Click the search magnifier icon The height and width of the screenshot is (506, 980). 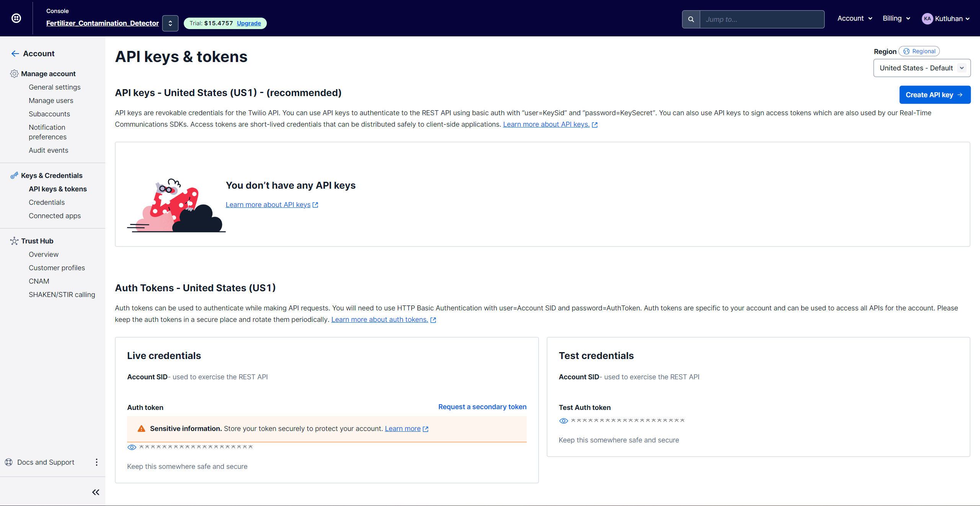coord(691,19)
